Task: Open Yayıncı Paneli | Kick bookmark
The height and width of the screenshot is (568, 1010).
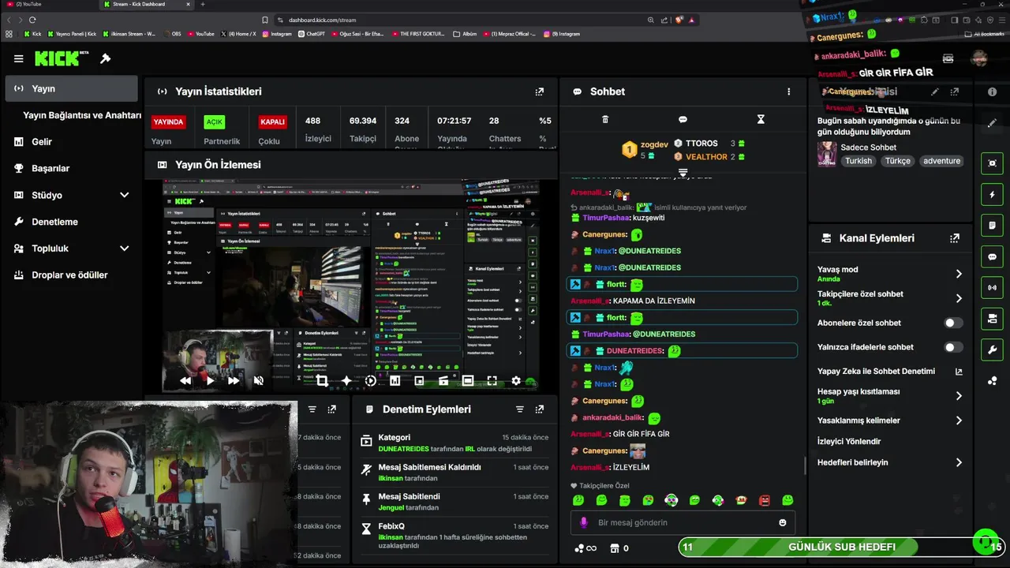Action: tap(73, 34)
